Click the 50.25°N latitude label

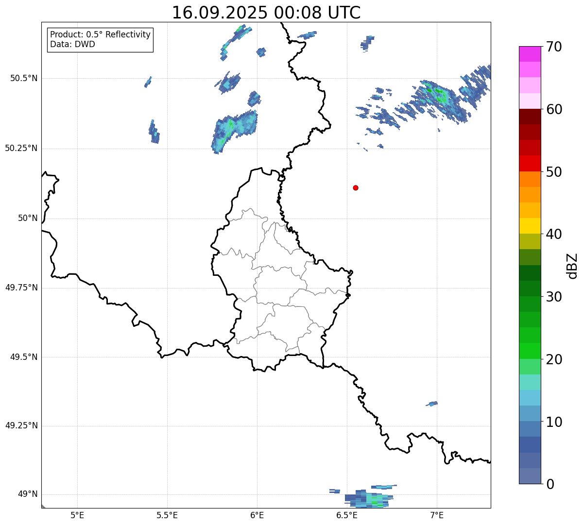[21, 148]
